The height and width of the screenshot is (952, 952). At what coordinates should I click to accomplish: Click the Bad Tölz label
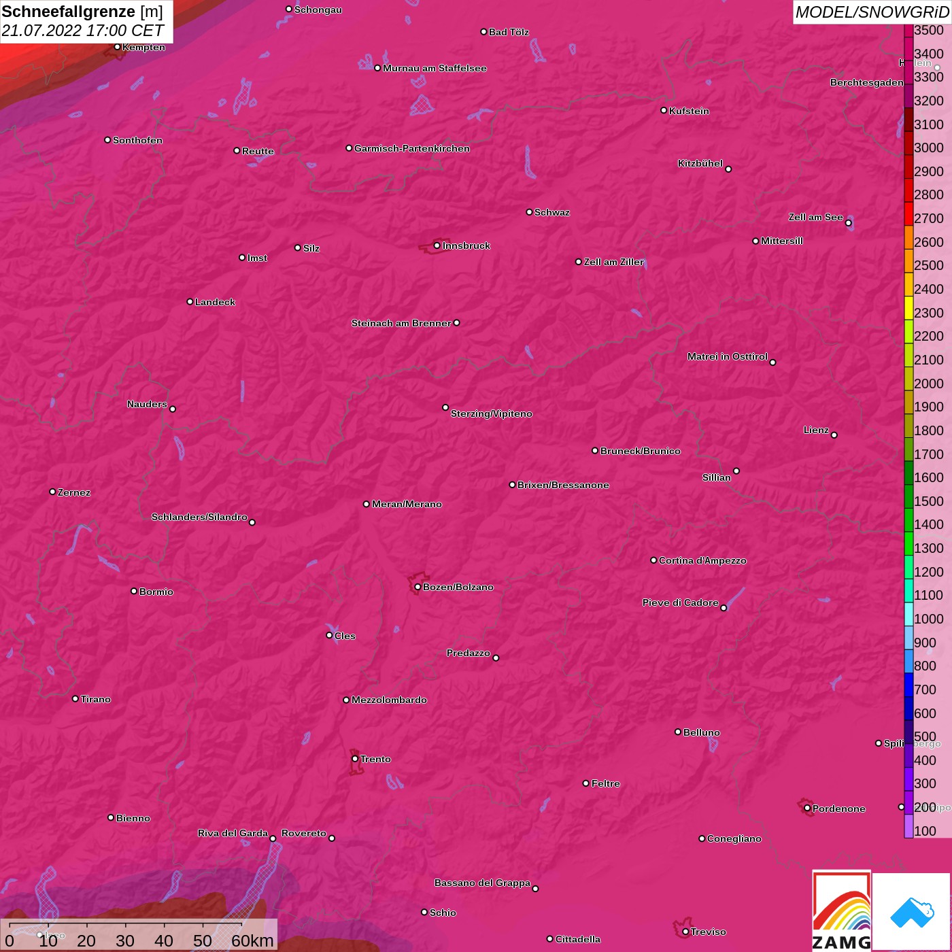coord(509,32)
